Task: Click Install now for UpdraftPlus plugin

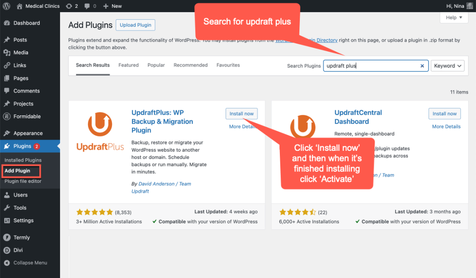Action: pos(241,114)
